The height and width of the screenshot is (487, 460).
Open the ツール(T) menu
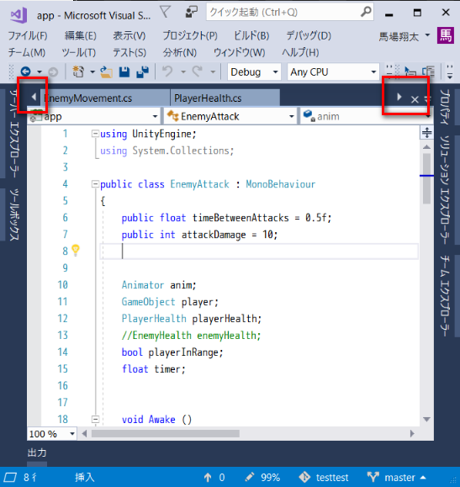79,52
